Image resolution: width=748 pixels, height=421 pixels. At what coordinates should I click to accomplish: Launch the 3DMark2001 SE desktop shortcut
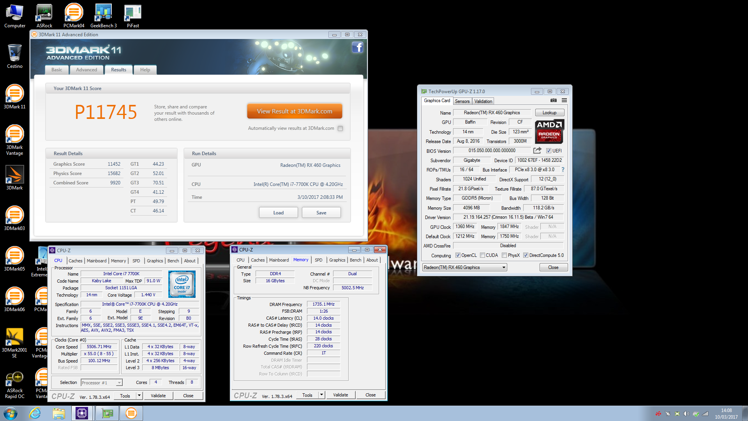pyautogui.click(x=15, y=343)
